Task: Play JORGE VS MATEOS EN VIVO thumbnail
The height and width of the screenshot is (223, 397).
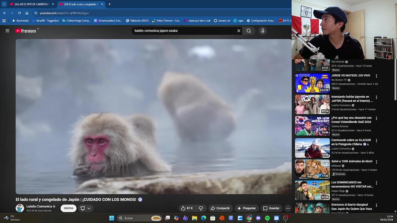Action: tap(312, 83)
